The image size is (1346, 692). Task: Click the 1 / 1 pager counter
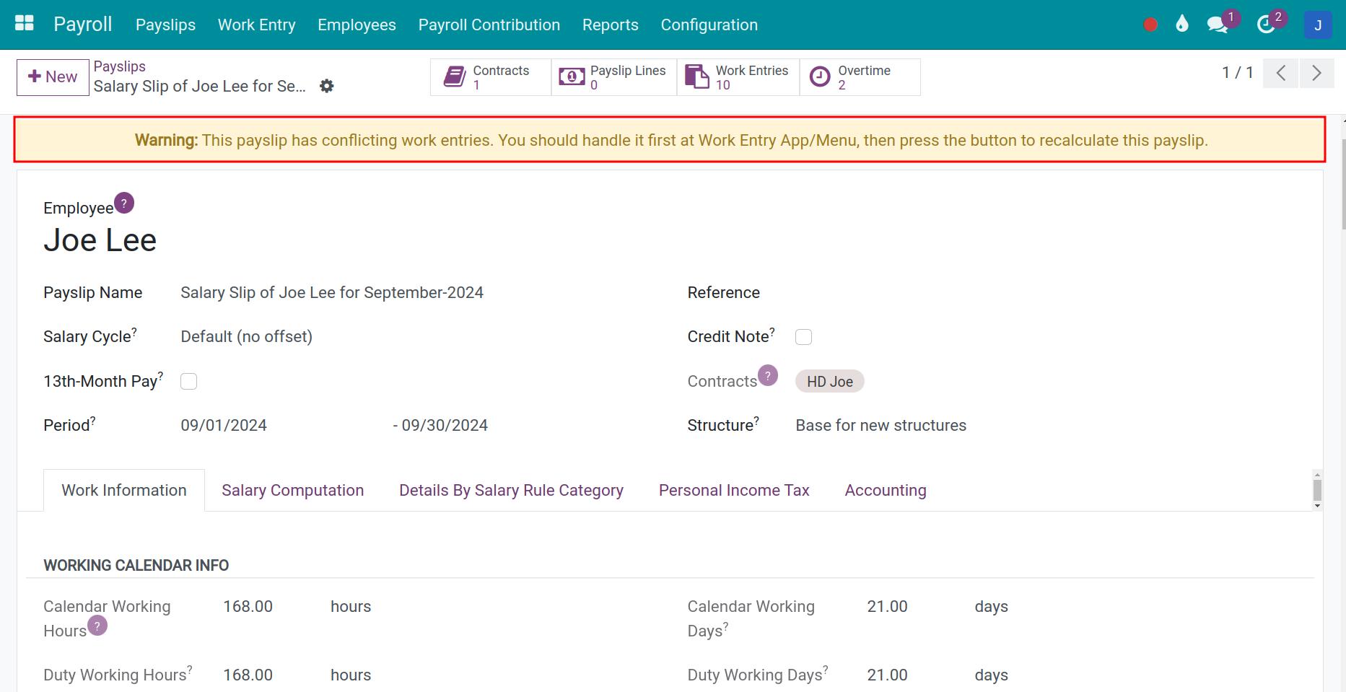pyautogui.click(x=1238, y=73)
